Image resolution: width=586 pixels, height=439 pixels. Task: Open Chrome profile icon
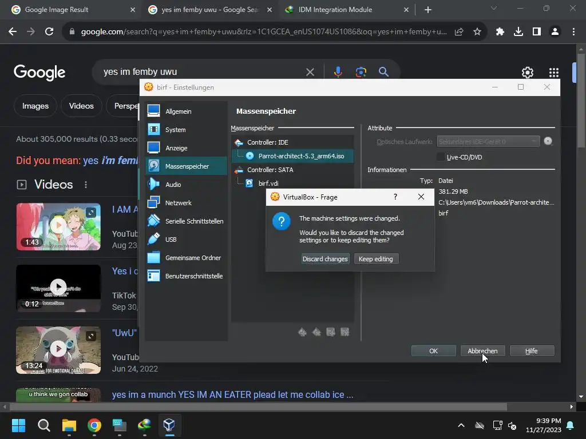(x=555, y=32)
